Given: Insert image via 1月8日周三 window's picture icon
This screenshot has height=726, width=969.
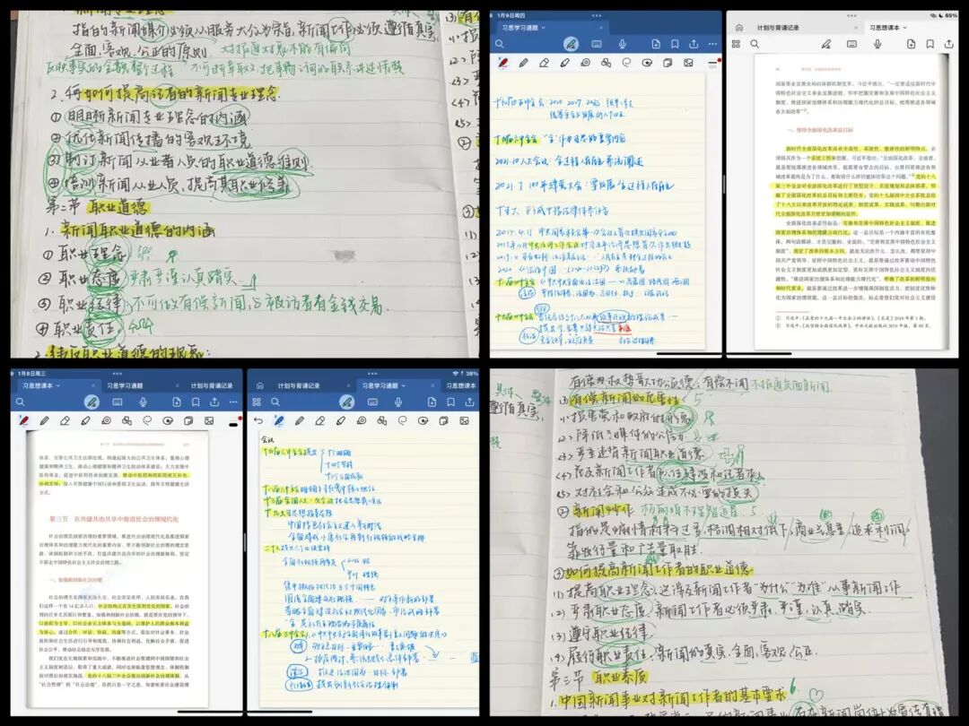Looking at the screenshot, I should click(x=209, y=420).
